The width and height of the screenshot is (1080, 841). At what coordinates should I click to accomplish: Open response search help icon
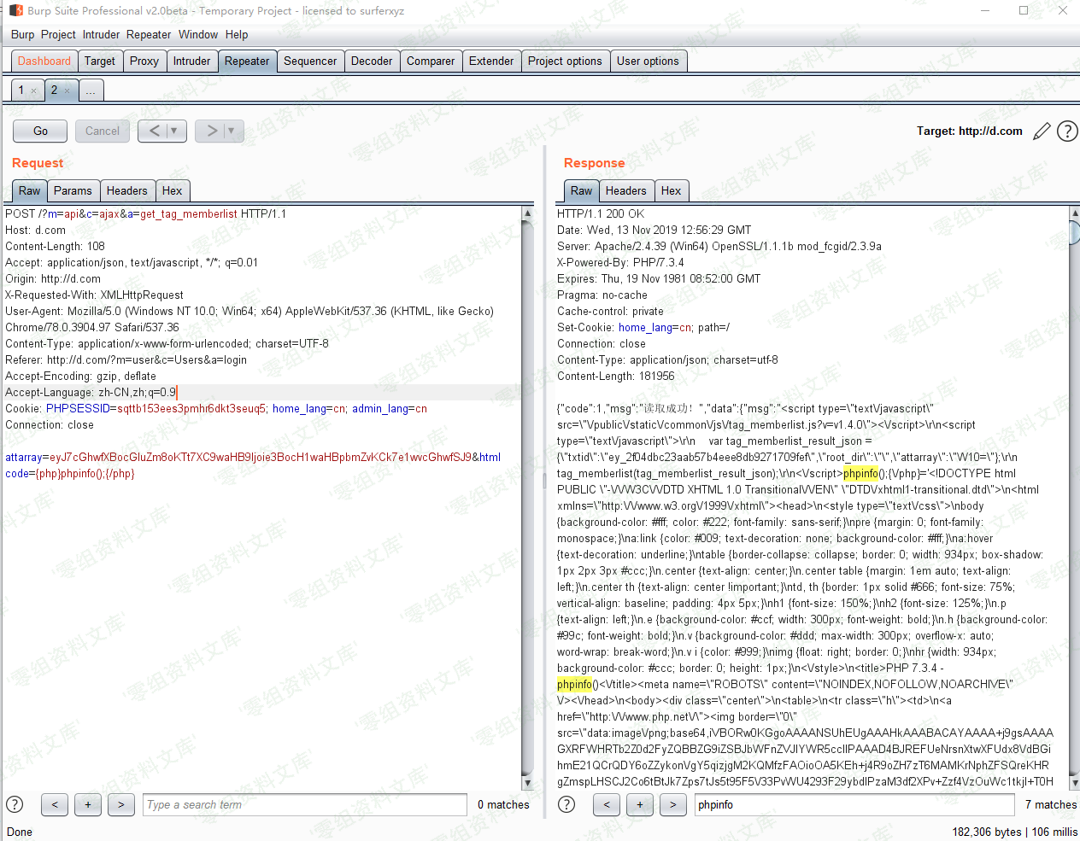(x=566, y=804)
